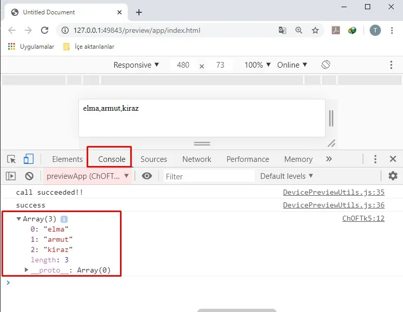
Task: Expand the __proto__ Array(0) node
Action: [x=26, y=269]
